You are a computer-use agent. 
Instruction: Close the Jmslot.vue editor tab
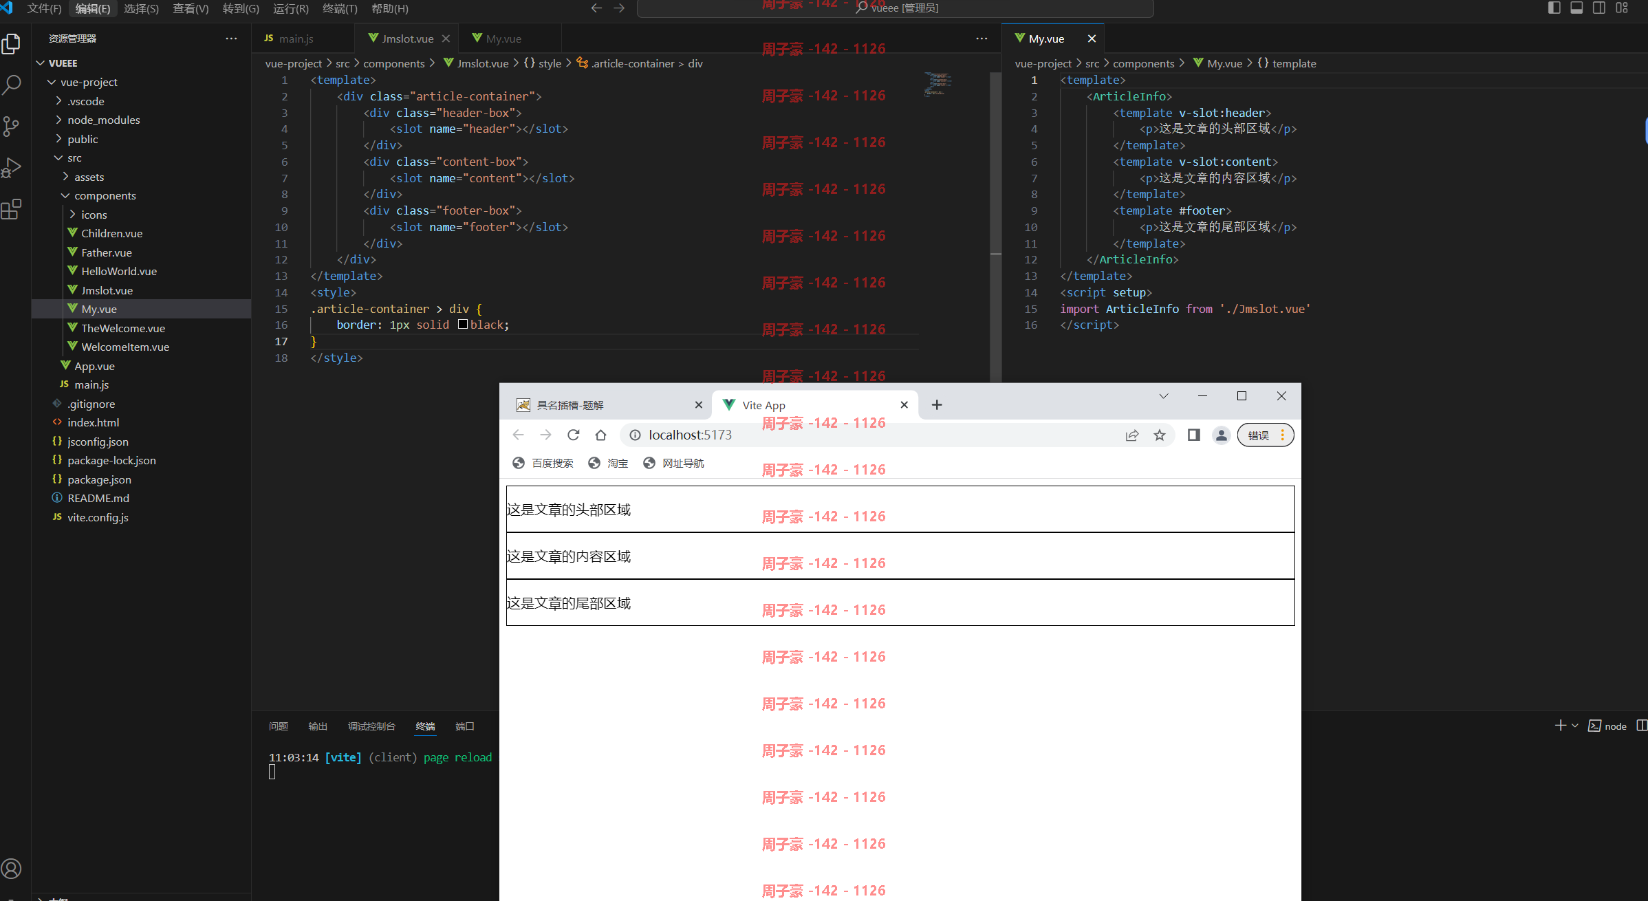[446, 39]
